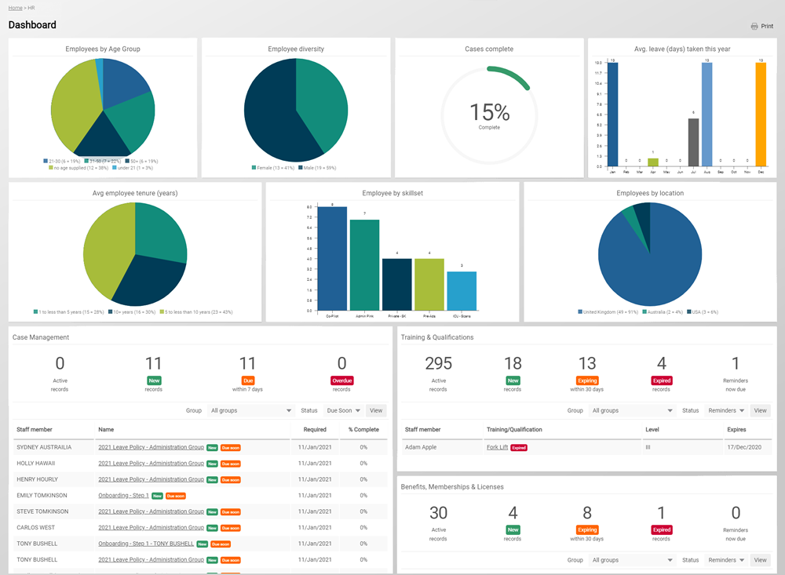Click the red Overdue records badge in Case Management
Screen dimensions: 785x575
tap(341, 382)
